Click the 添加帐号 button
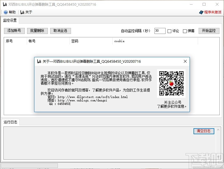 pyautogui.click(x=14, y=31)
